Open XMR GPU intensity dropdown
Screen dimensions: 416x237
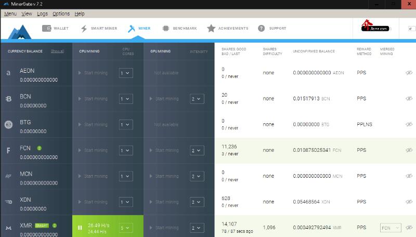point(197,228)
